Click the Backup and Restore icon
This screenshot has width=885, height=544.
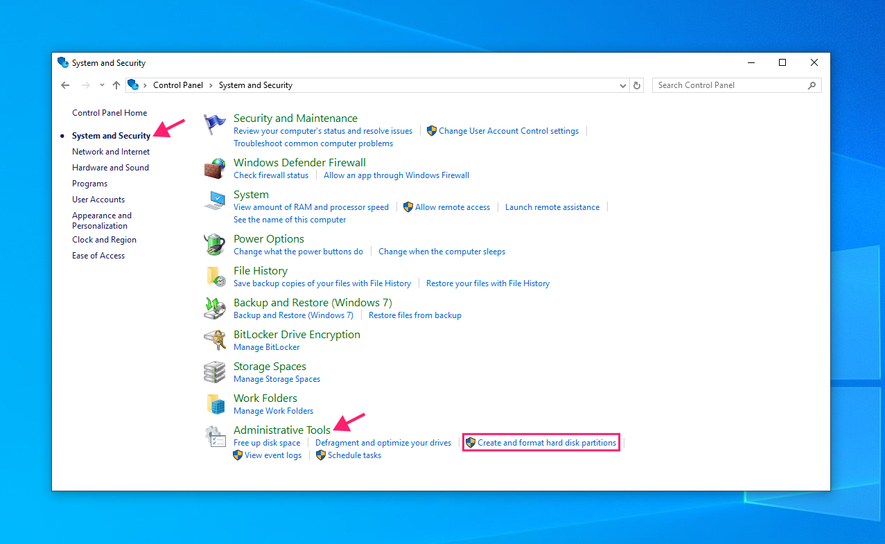215,308
